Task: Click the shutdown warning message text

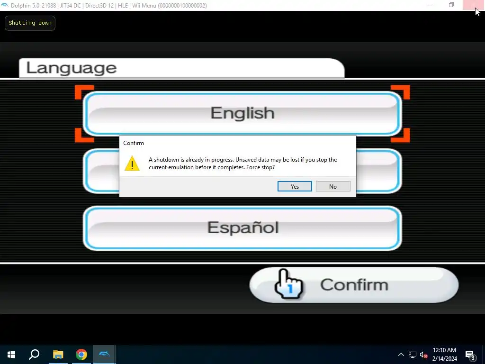Action: coord(243,164)
